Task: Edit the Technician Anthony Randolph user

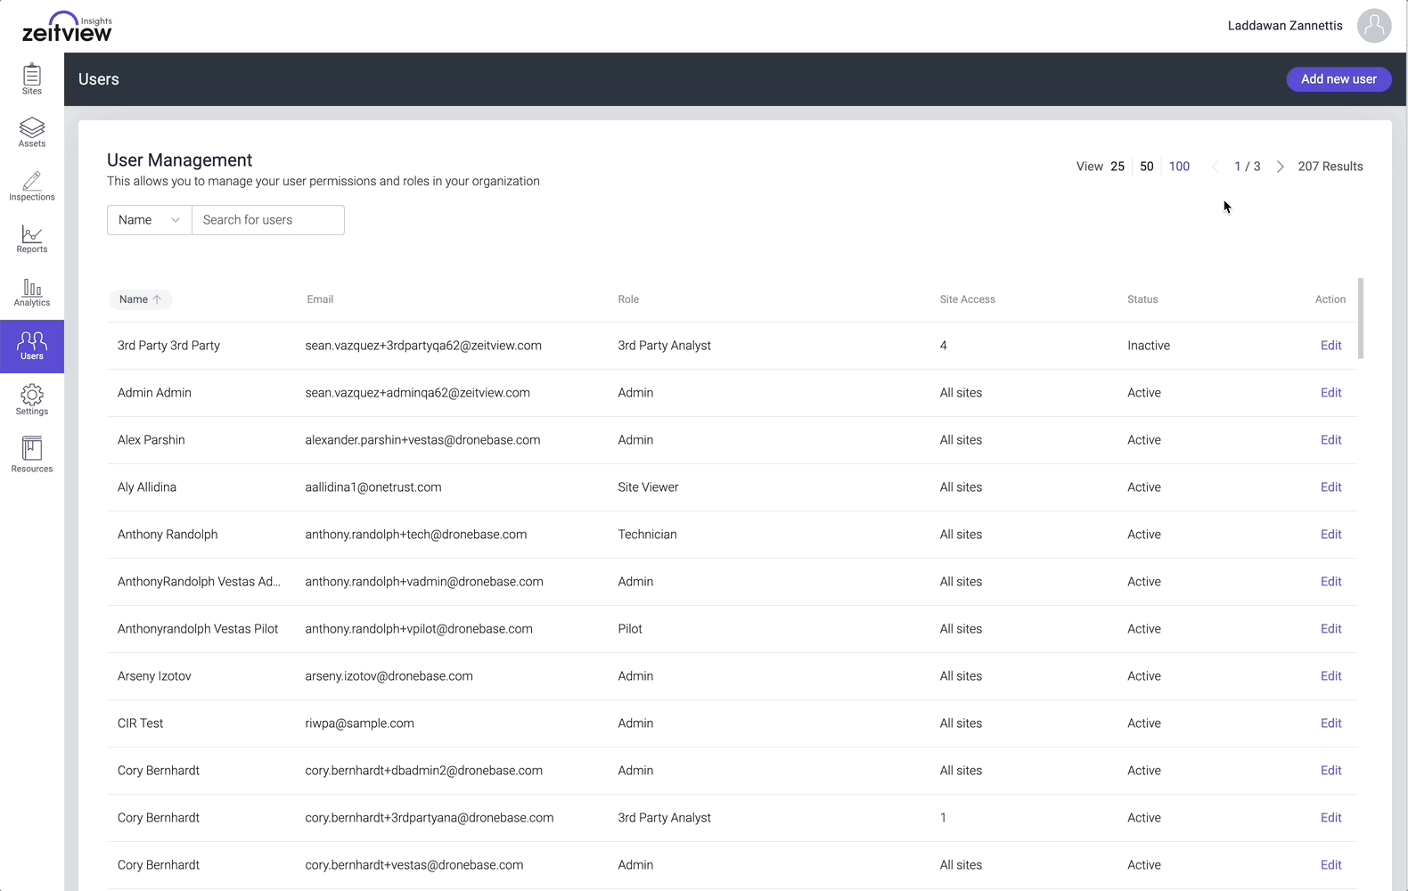Action: [1331, 535]
